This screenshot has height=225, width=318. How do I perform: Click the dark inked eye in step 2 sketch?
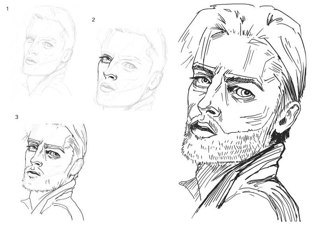[105, 60]
